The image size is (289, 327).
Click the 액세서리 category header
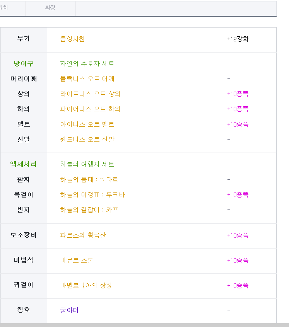(24, 164)
